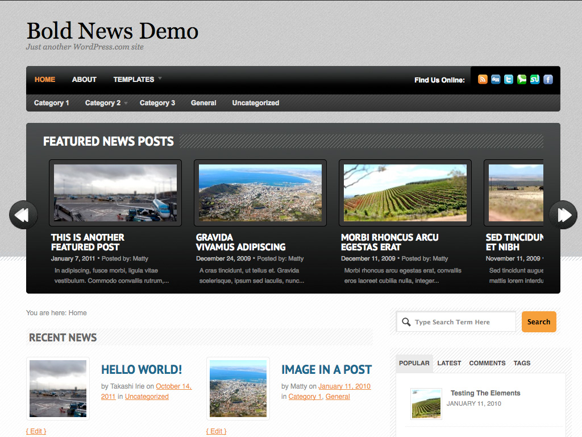Open the RSS feed icon
This screenshot has width=582, height=437.
pos(483,80)
